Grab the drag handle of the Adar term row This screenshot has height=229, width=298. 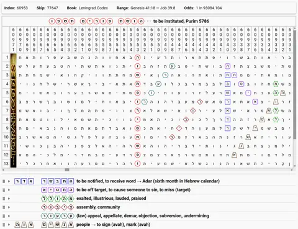4,181
